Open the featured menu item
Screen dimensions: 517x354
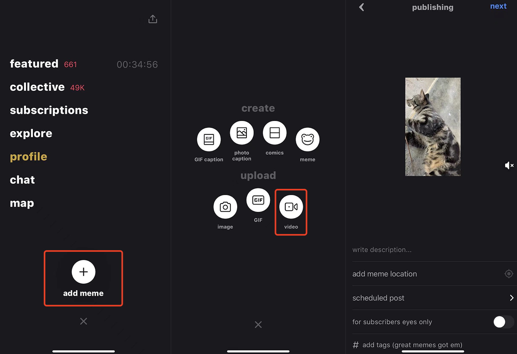click(x=34, y=64)
